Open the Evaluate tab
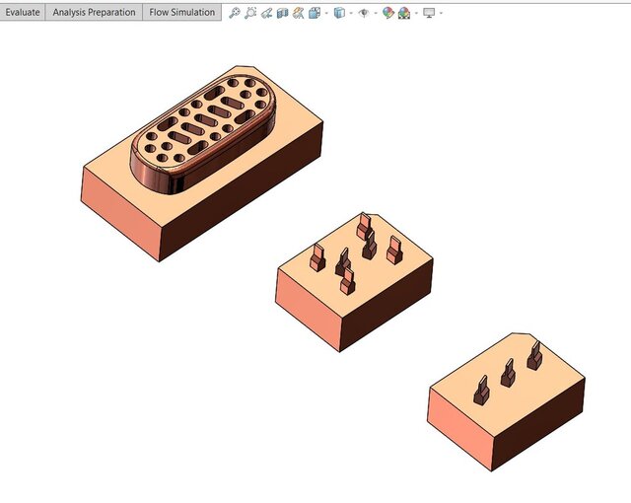 pyautogui.click(x=22, y=13)
